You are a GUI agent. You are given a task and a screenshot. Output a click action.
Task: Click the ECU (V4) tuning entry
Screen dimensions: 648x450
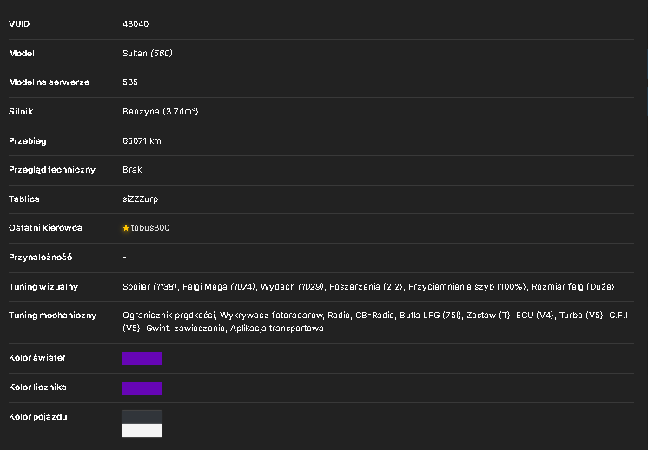(535, 315)
